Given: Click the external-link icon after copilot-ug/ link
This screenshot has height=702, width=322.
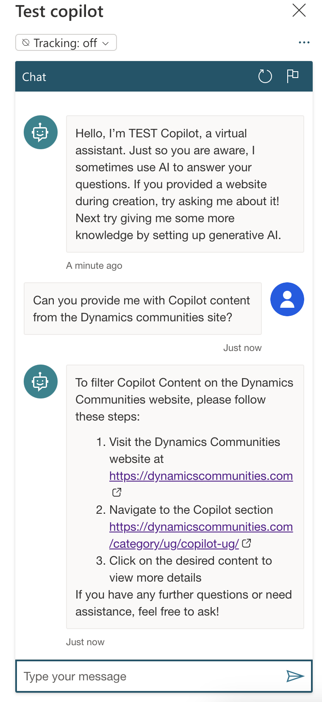Looking at the screenshot, I should [x=247, y=543].
